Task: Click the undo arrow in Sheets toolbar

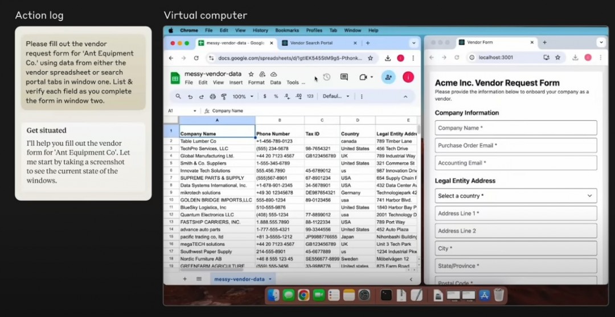Action: [190, 96]
